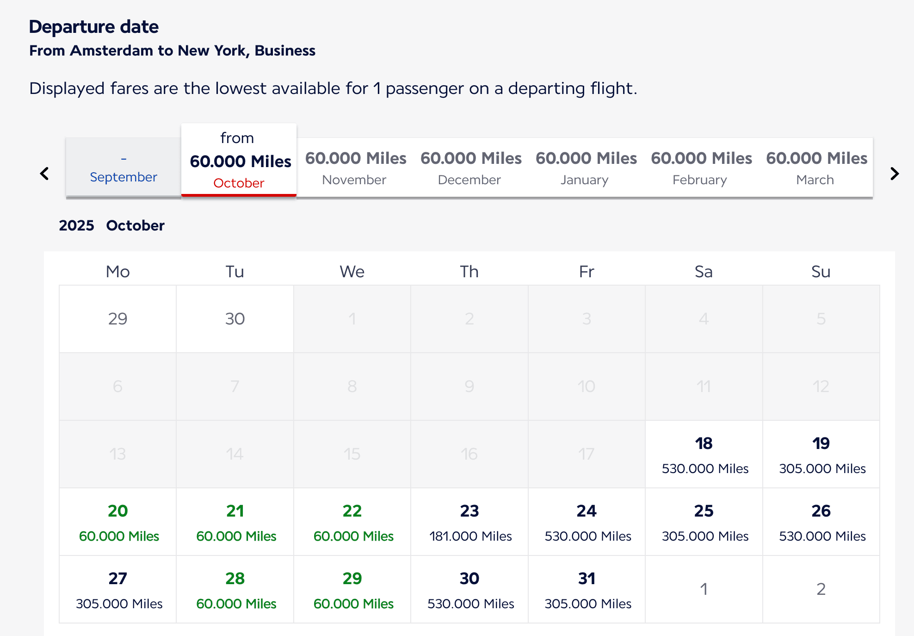Select October 28 at 60.000 Miles
Viewport: 914px width, 636px height.
(235, 590)
